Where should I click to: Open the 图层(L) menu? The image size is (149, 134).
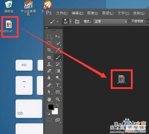click(x=108, y=13)
